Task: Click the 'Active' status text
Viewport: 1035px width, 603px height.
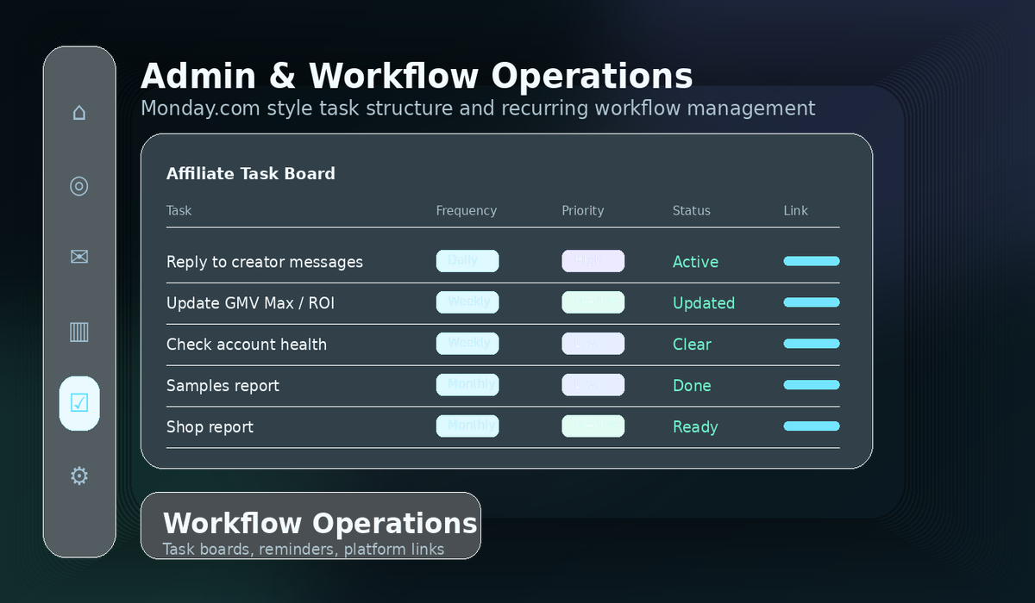Action: 695,262
